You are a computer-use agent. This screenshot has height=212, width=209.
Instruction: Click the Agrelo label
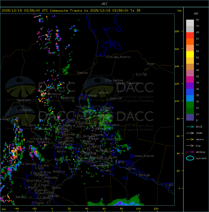[x=61, y=151]
